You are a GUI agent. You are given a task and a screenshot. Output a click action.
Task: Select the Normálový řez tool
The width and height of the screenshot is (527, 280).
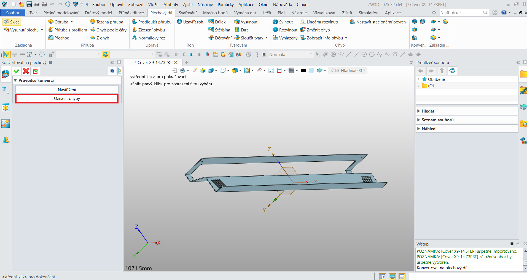[x=149, y=38]
